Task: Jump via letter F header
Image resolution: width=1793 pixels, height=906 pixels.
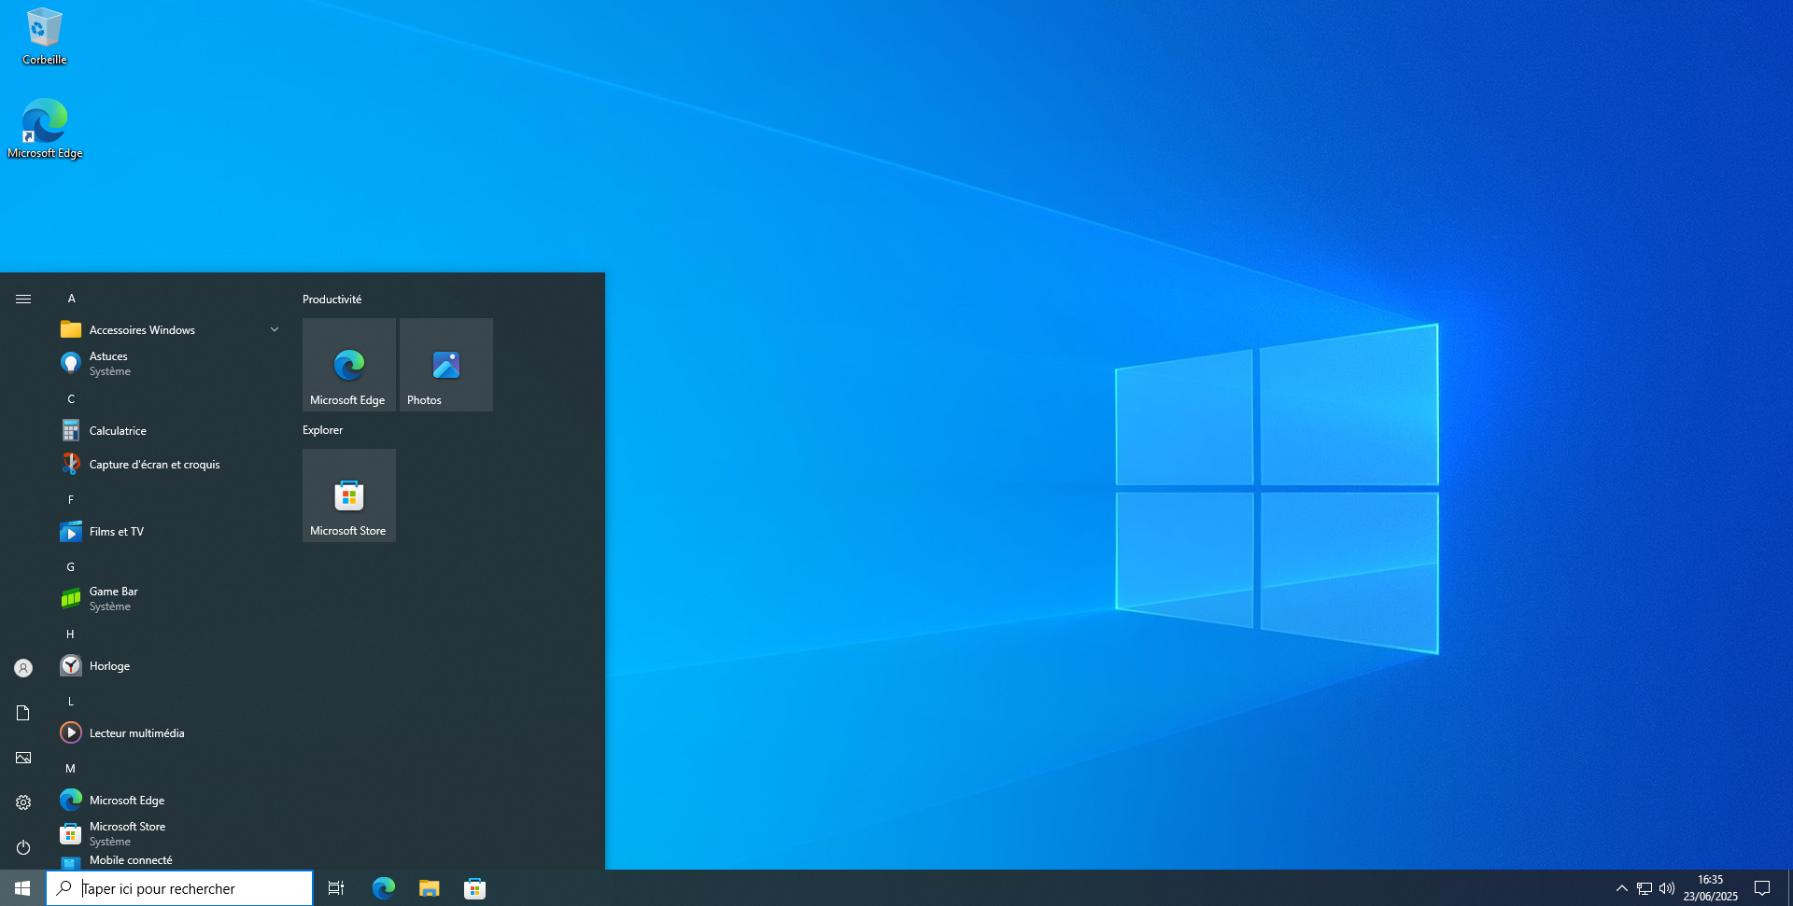Action: click(71, 499)
